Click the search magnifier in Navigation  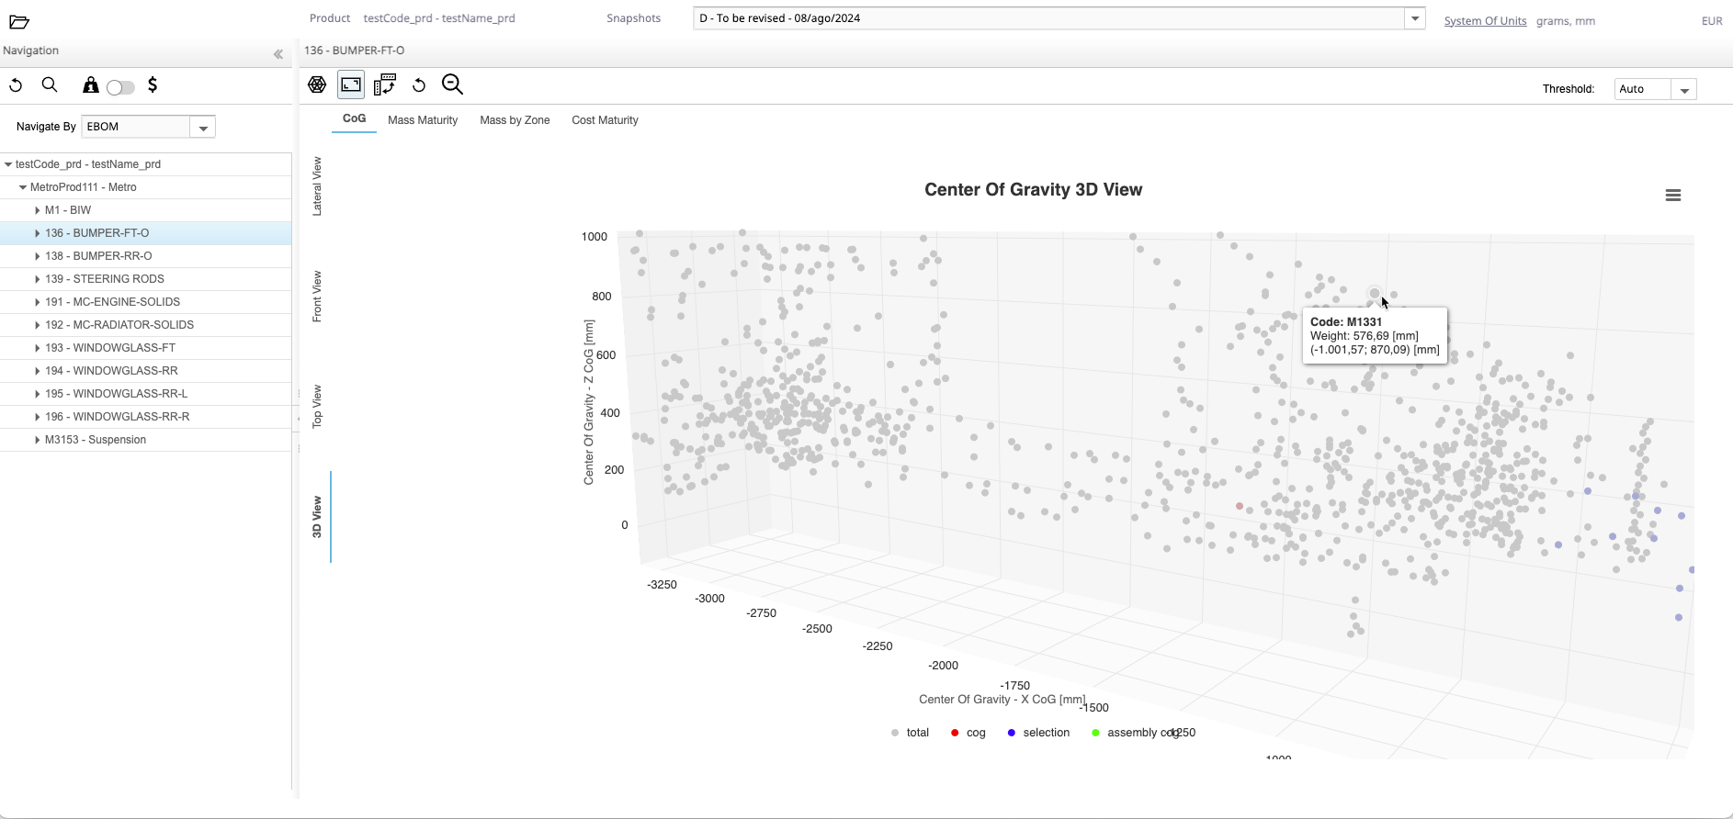50,85
